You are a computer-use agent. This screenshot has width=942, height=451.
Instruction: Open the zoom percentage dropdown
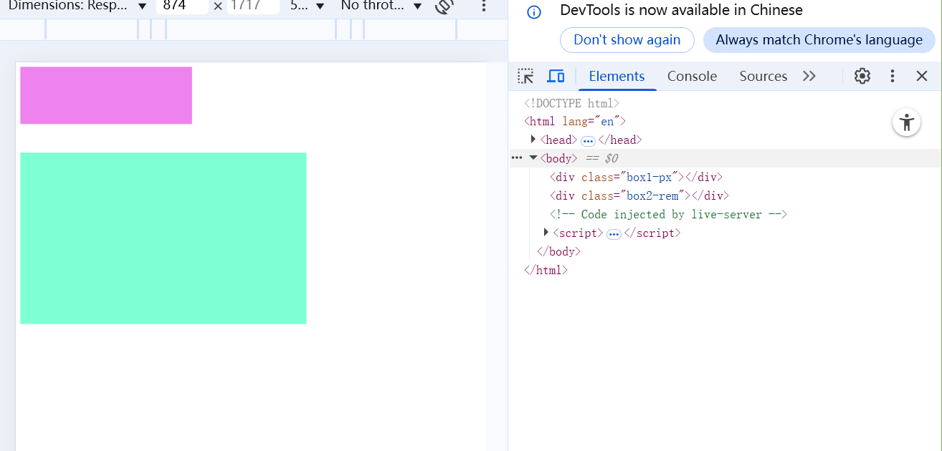coord(307,6)
